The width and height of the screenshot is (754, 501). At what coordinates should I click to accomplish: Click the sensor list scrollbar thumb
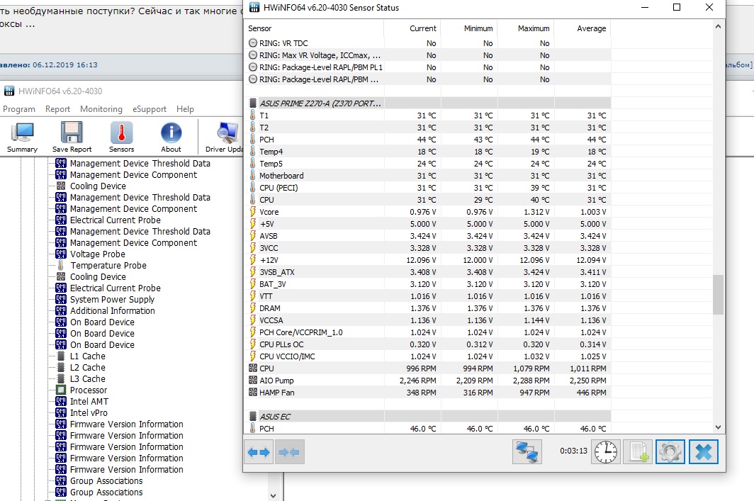point(718,294)
